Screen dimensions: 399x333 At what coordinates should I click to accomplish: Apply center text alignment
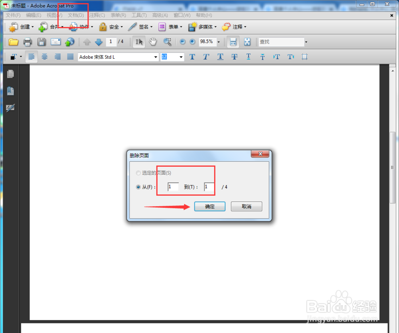(45, 57)
